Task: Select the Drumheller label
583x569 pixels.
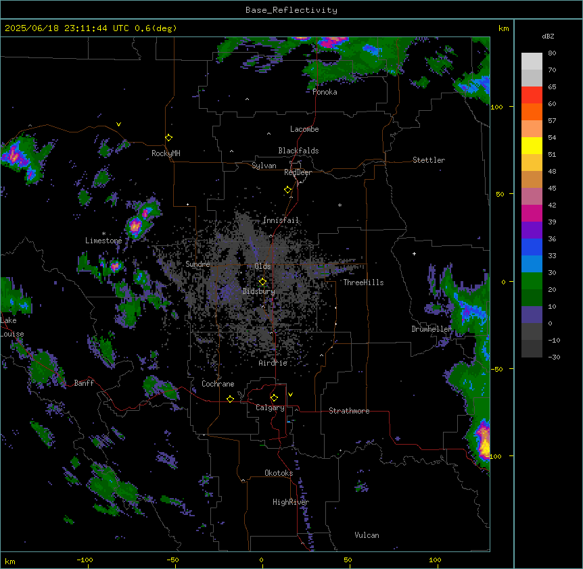Action: click(x=432, y=329)
